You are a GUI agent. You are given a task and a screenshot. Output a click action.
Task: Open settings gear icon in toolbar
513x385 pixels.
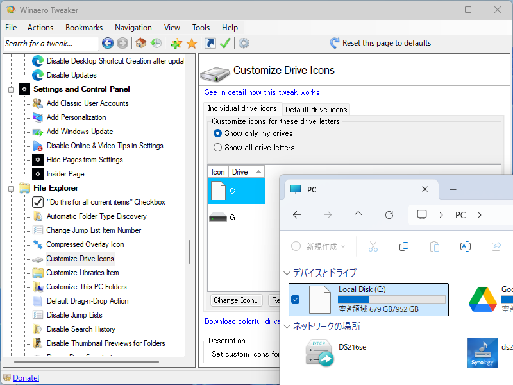pos(244,43)
